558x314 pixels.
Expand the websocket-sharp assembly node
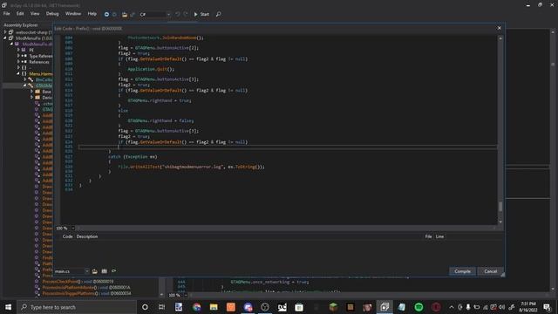tap(5, 32)
